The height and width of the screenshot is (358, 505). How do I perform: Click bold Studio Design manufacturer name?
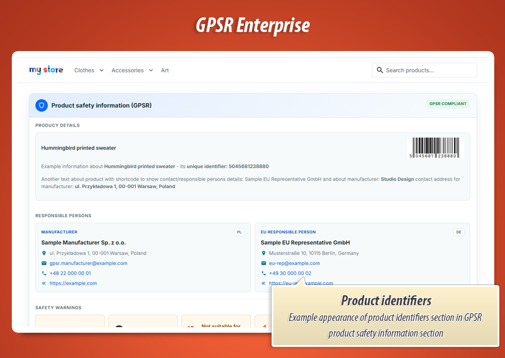(x=397, y=179)
